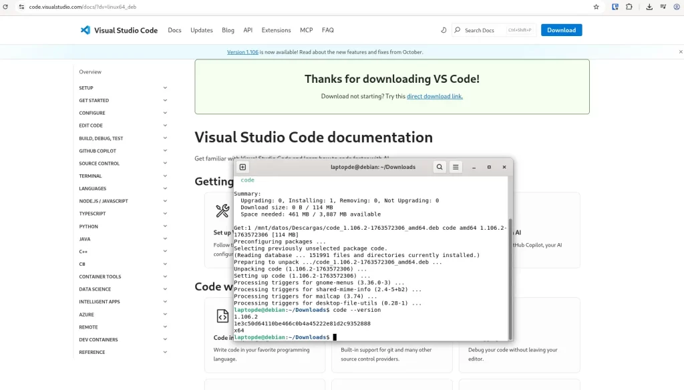This screenshot has width=684, height=390.
Task: Click the browser address bar URL
Action: [x=82, y=7]
